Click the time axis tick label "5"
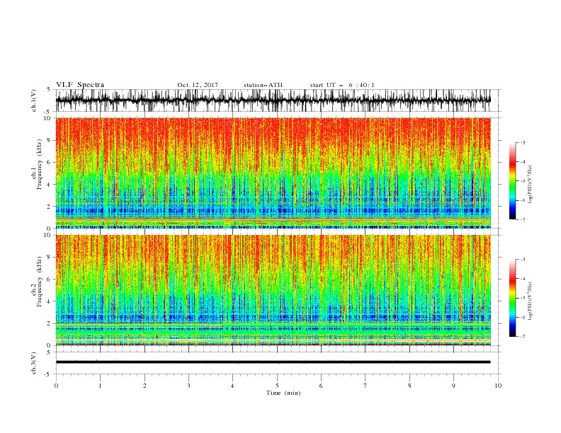 pyautogui.click(x=277, y=386)
